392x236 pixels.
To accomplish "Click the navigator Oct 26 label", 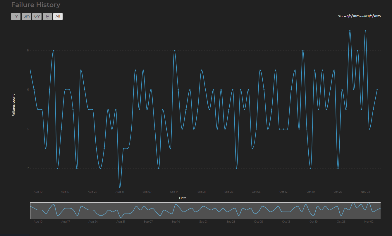I will pos(341,222).
